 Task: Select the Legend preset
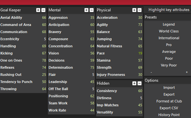(169, 24)
